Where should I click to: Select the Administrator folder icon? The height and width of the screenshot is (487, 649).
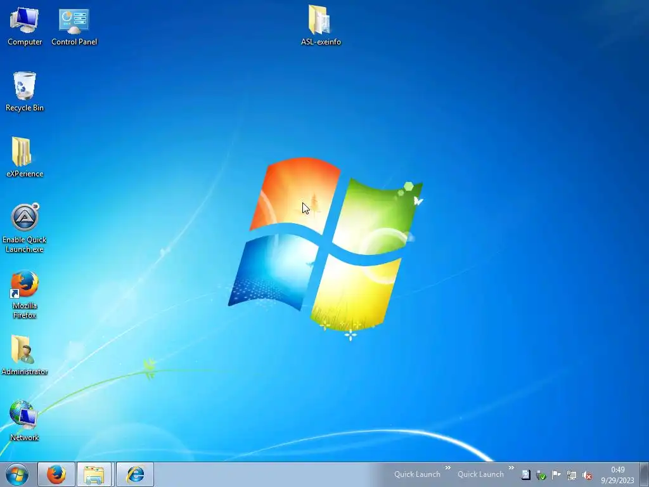[x=25, y=355]
